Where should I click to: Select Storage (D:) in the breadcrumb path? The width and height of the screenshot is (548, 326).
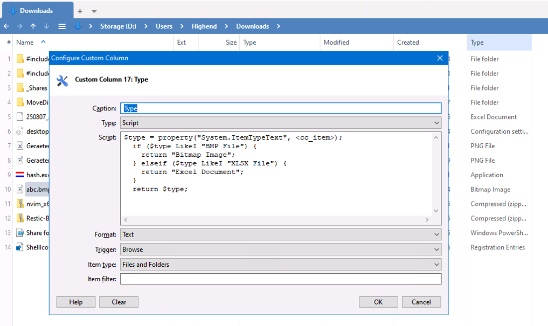[x=118, y=26]
